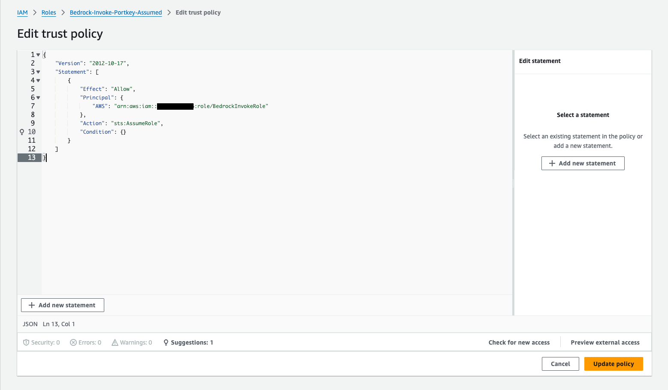The image size is (668, 390).
Task: Click Add new statement below the editor
Action: pyautogui.click(x=63, y=305)
